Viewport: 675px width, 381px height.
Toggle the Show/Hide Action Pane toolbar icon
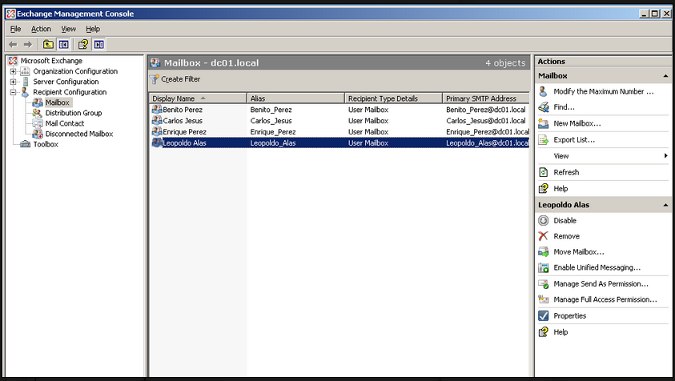(99, 44)
